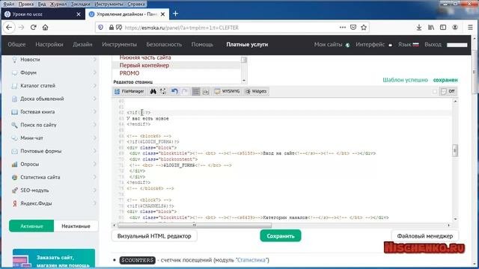Open the Настройки panel menu
This screenshot has height=269, width=479.
49,45
